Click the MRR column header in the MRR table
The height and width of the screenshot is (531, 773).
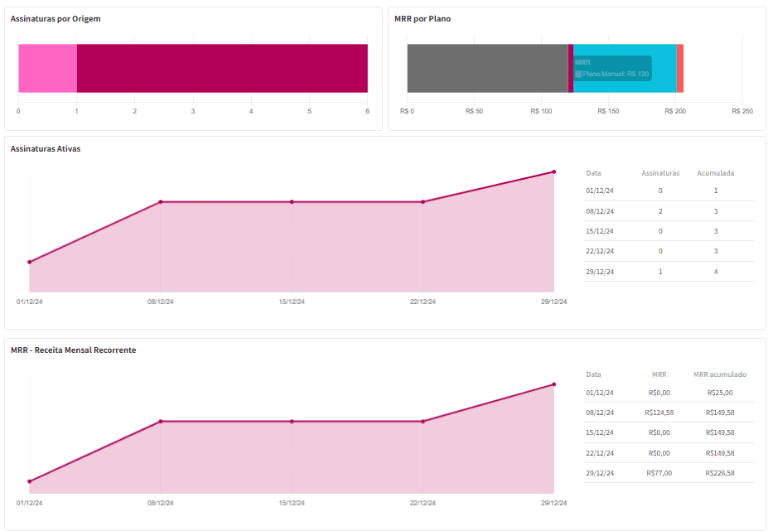[659, 374]
